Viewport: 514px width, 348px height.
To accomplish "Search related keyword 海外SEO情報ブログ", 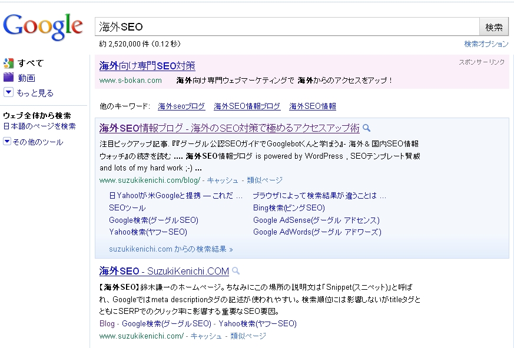I will click(x=247, y=106).
